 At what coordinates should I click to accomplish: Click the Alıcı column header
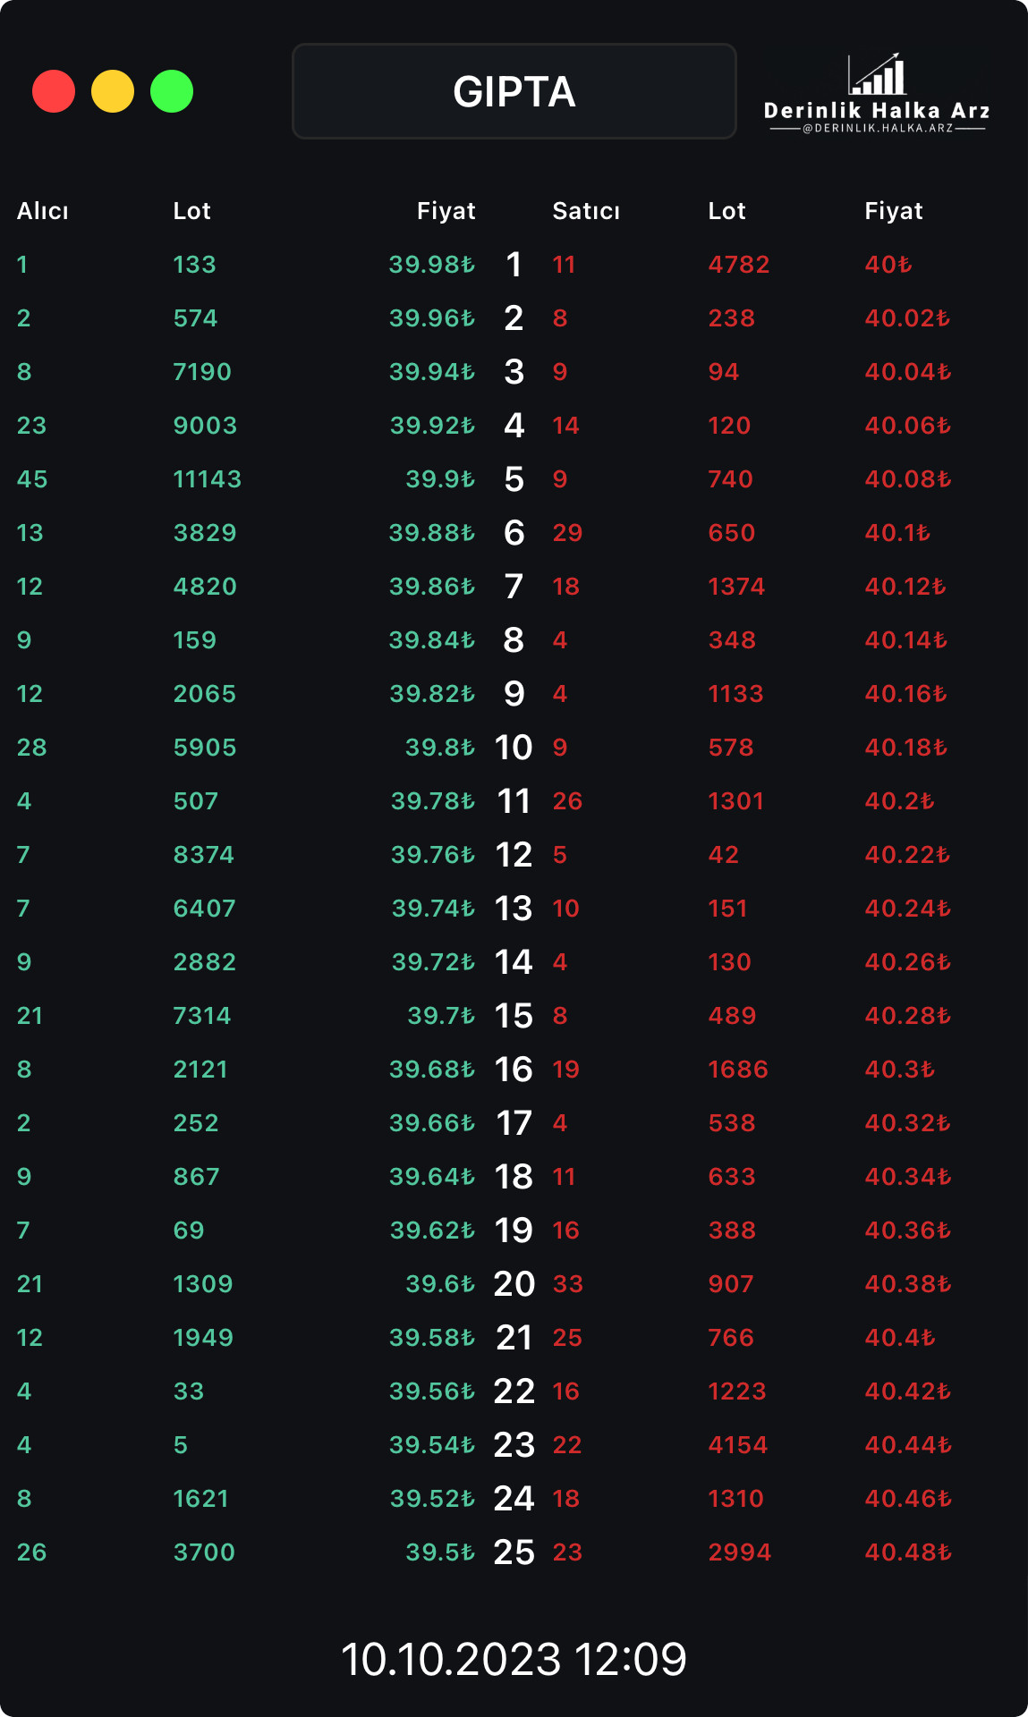43,211
